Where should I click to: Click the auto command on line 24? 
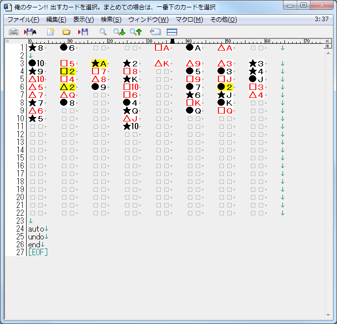click(36, 229)
